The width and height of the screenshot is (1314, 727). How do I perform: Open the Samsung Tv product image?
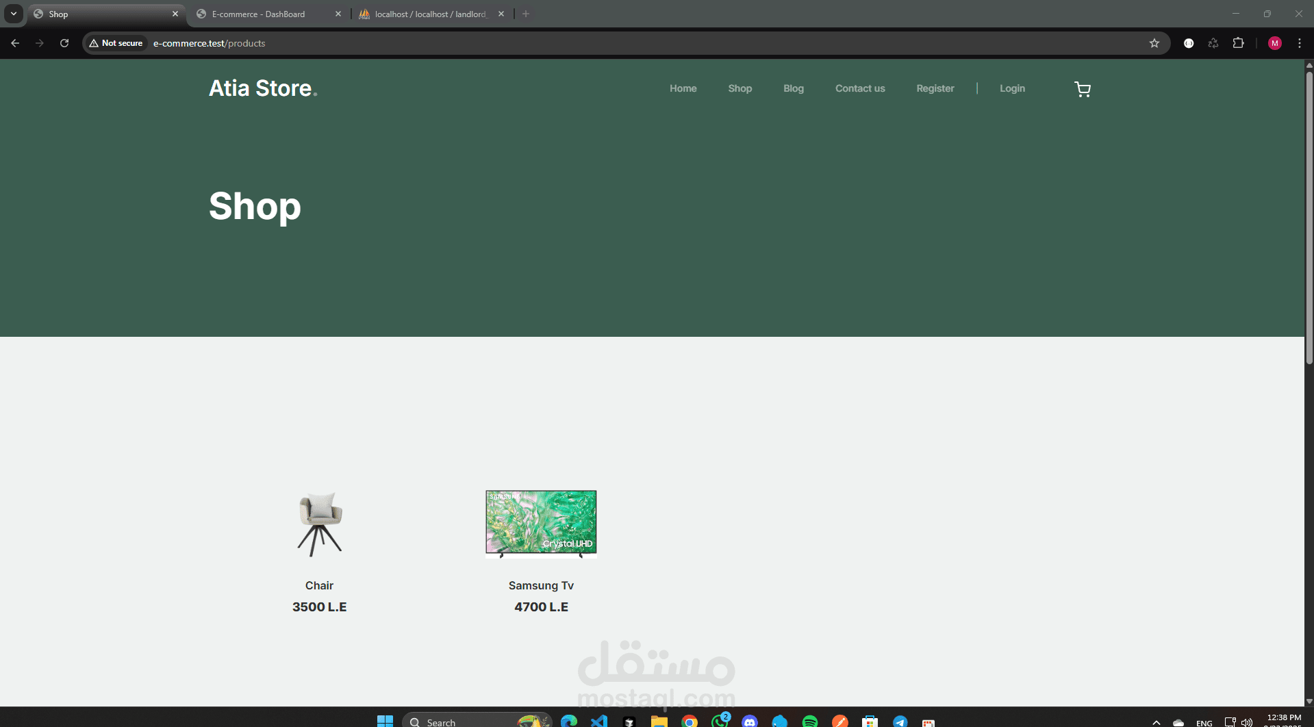click(x=541, y=524)
